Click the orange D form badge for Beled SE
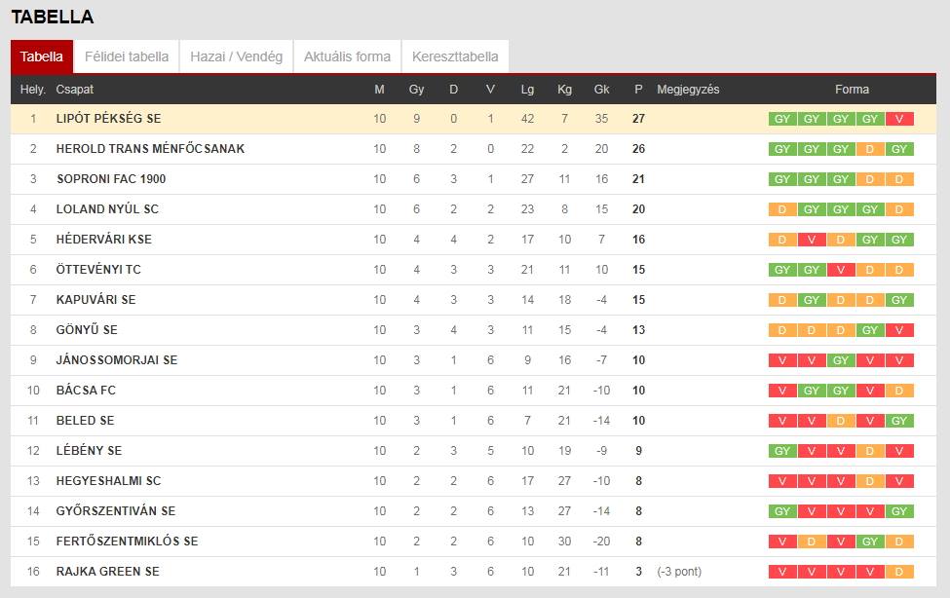950x598 pixels. click(840, 421)
